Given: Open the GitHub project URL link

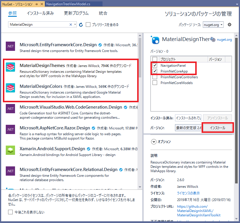Looking at the screenshot, I should [x=199, y=211].
